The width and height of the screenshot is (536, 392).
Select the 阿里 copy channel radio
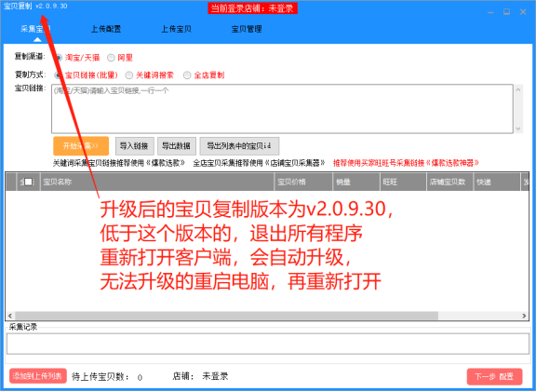click(111, 58)
